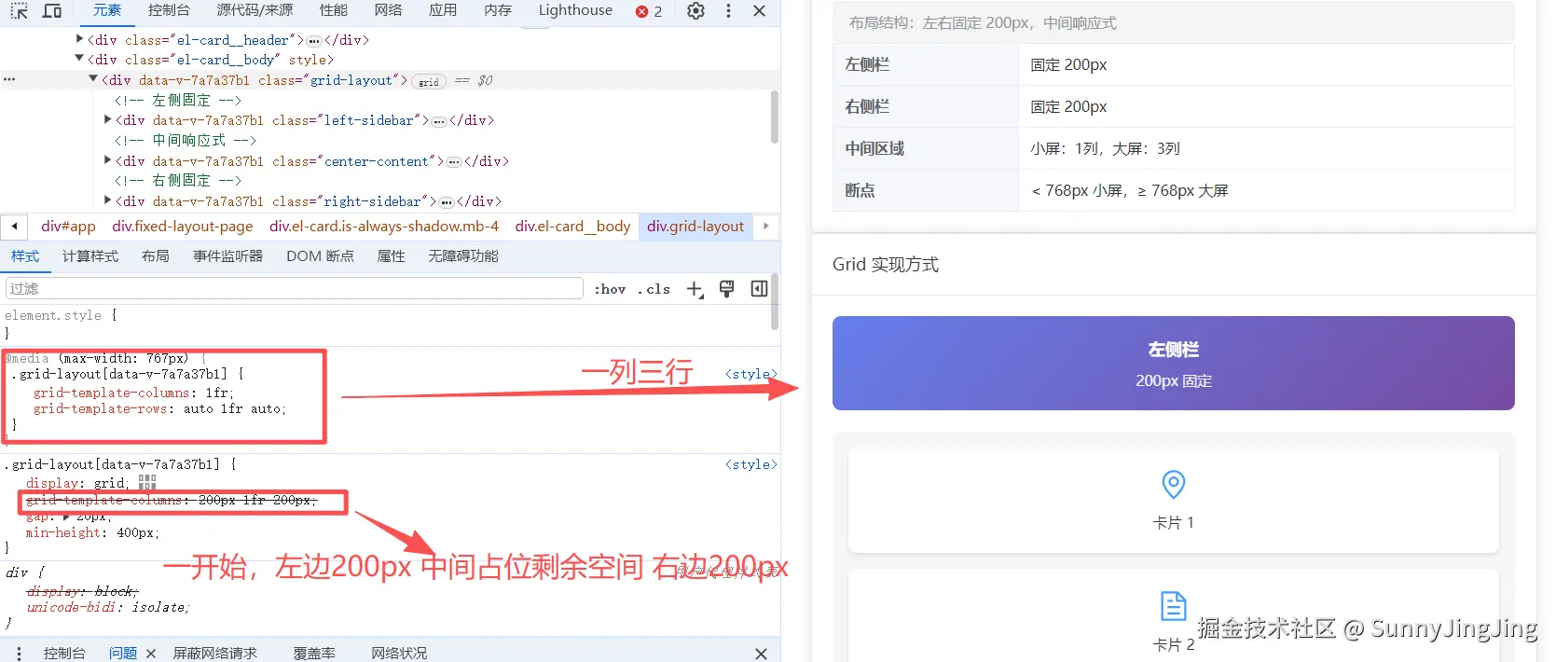This screenshot has width=1556, height=662.
Task: Collapse the grid-layout div node
Action: [x=93, y=79]
